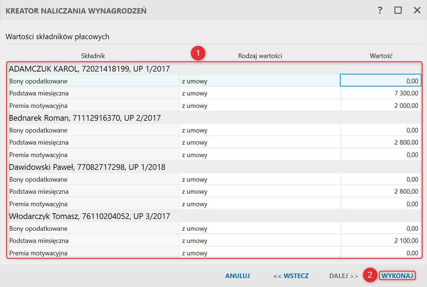Edit Włodarczyk's Premia motywacyjna value
Viewport: 427px width, 287px height.
click(x=381, y=253)
